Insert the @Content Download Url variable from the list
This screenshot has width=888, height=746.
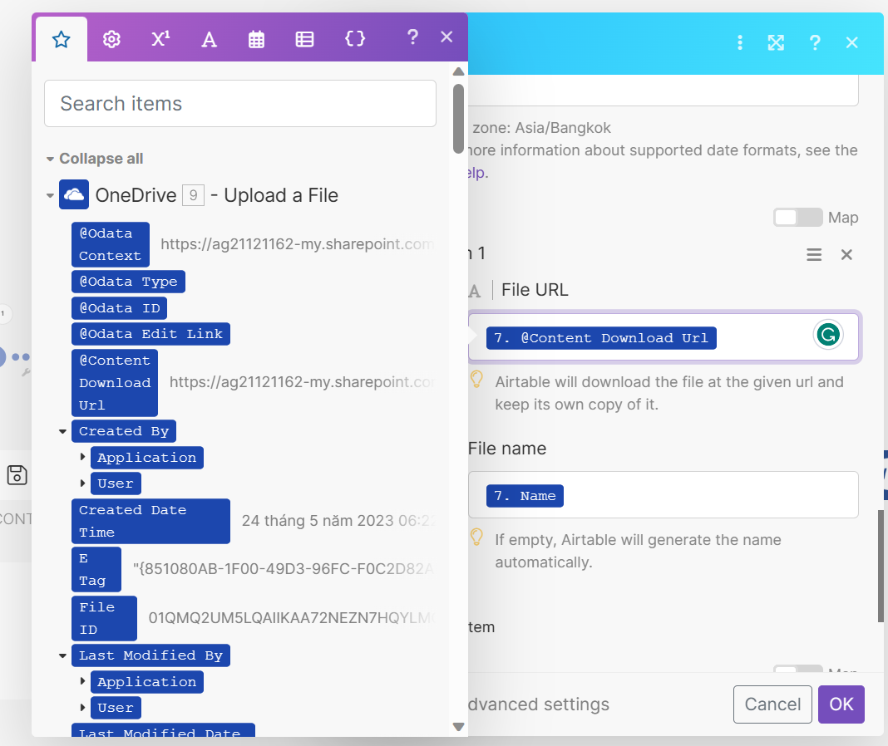tap(115, 383)
